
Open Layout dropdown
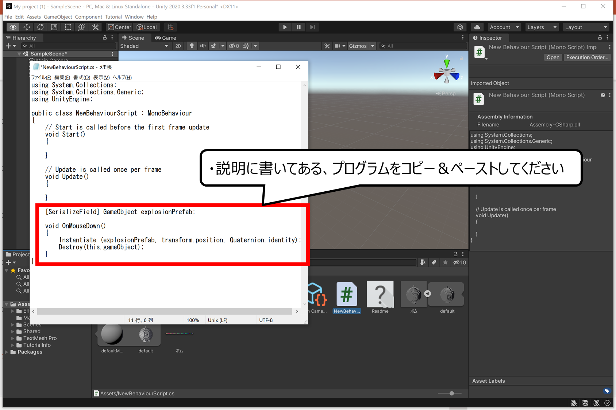586,27
